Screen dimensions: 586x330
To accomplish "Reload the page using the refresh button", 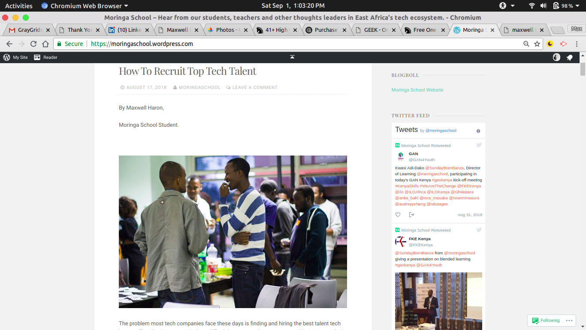I will (33, 44).
